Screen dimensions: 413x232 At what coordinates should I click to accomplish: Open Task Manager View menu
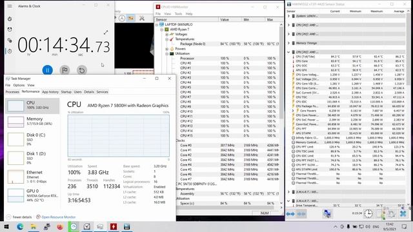coord(31,85)
